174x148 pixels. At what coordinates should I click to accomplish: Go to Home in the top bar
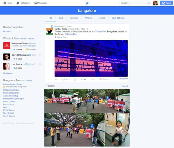pos(8,3)
